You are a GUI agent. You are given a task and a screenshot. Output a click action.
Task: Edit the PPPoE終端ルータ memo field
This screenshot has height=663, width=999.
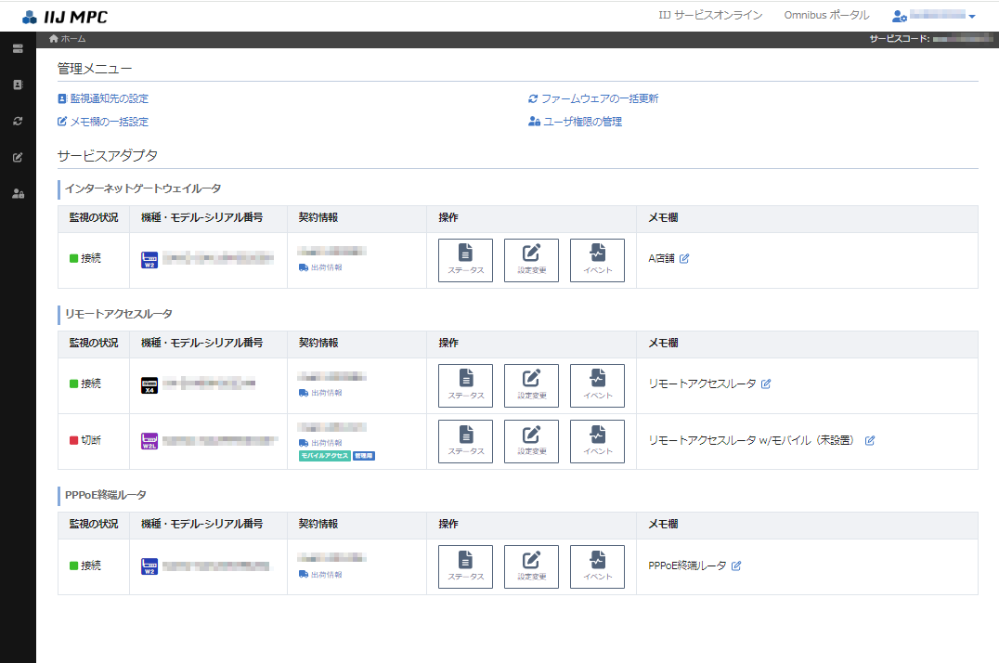[736, 565]
